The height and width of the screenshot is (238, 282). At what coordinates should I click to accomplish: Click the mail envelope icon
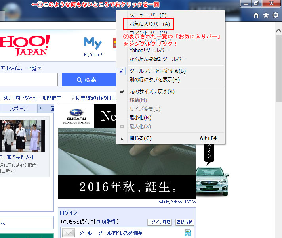point(68,233)
